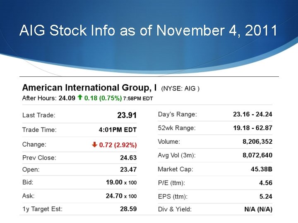The image size is (298, 223).
Task: Click the NYSE: AIG ticker symbol
Action: 180,89
